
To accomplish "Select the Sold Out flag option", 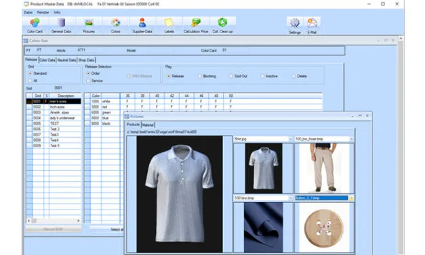I will pyautogui.click(x=231, y=76).
